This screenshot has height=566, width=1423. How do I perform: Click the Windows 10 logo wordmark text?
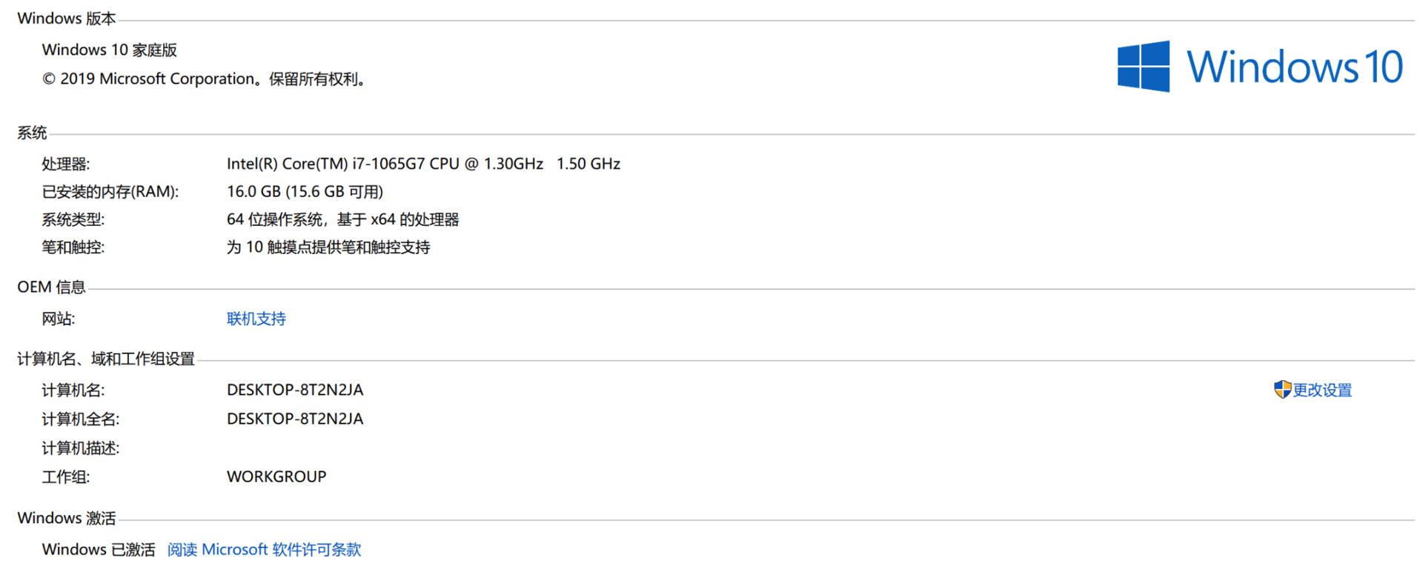(1294, 67)
